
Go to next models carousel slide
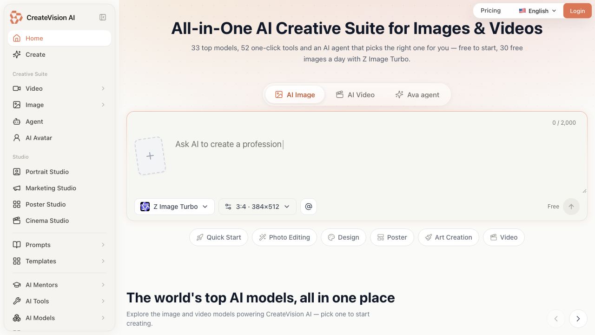click(578, 319)
